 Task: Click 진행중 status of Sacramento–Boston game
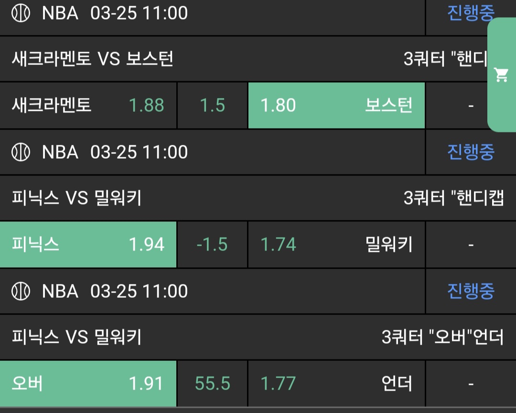click(470, 13)
